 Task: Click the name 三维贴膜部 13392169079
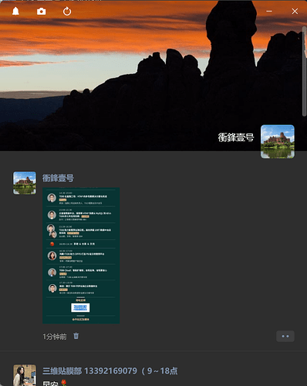tap(110, 371)
